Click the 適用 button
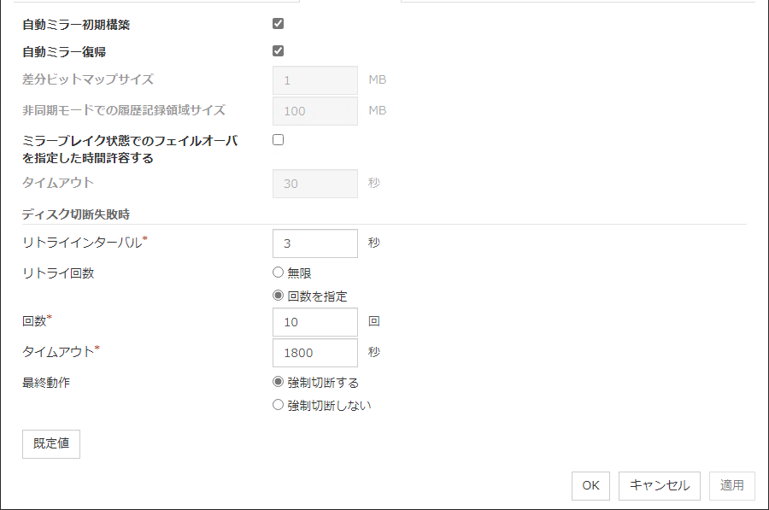The image size is (769, 510). 732,485
